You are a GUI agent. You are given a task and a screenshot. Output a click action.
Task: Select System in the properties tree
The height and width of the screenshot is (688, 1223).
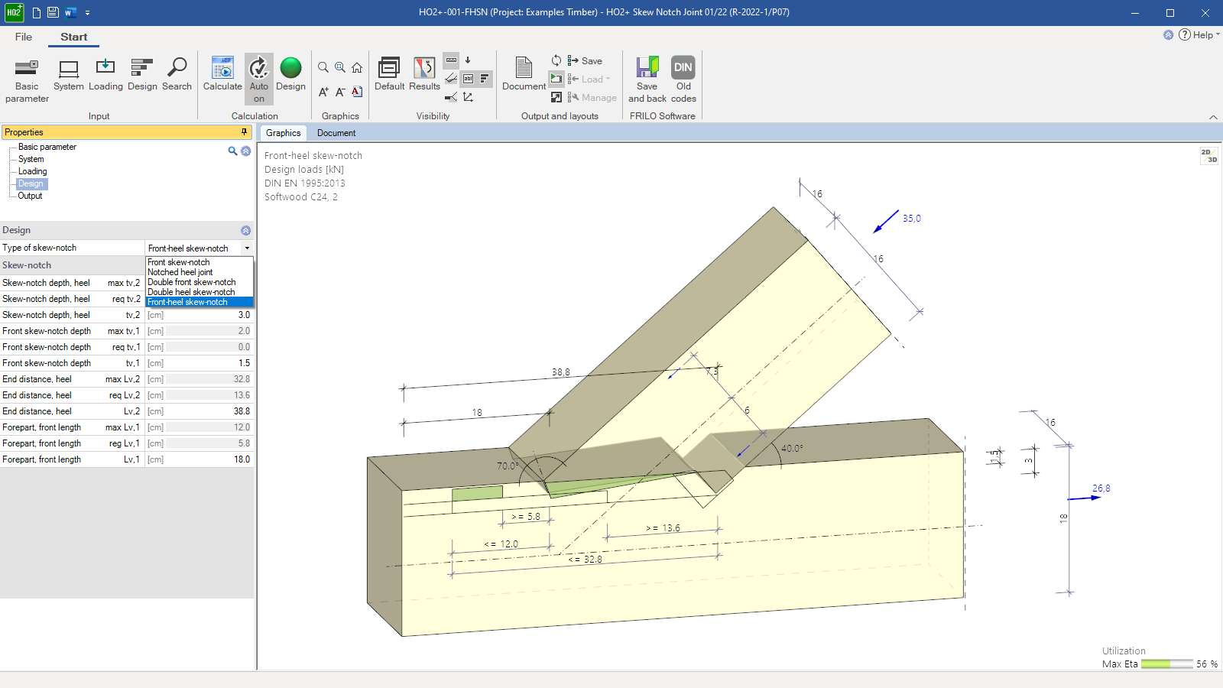(x=31, y=159)
